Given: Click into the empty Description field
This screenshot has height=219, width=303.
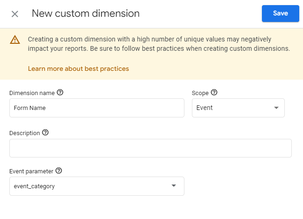Looking at the screenshot, I should click(x=150, y=148).
